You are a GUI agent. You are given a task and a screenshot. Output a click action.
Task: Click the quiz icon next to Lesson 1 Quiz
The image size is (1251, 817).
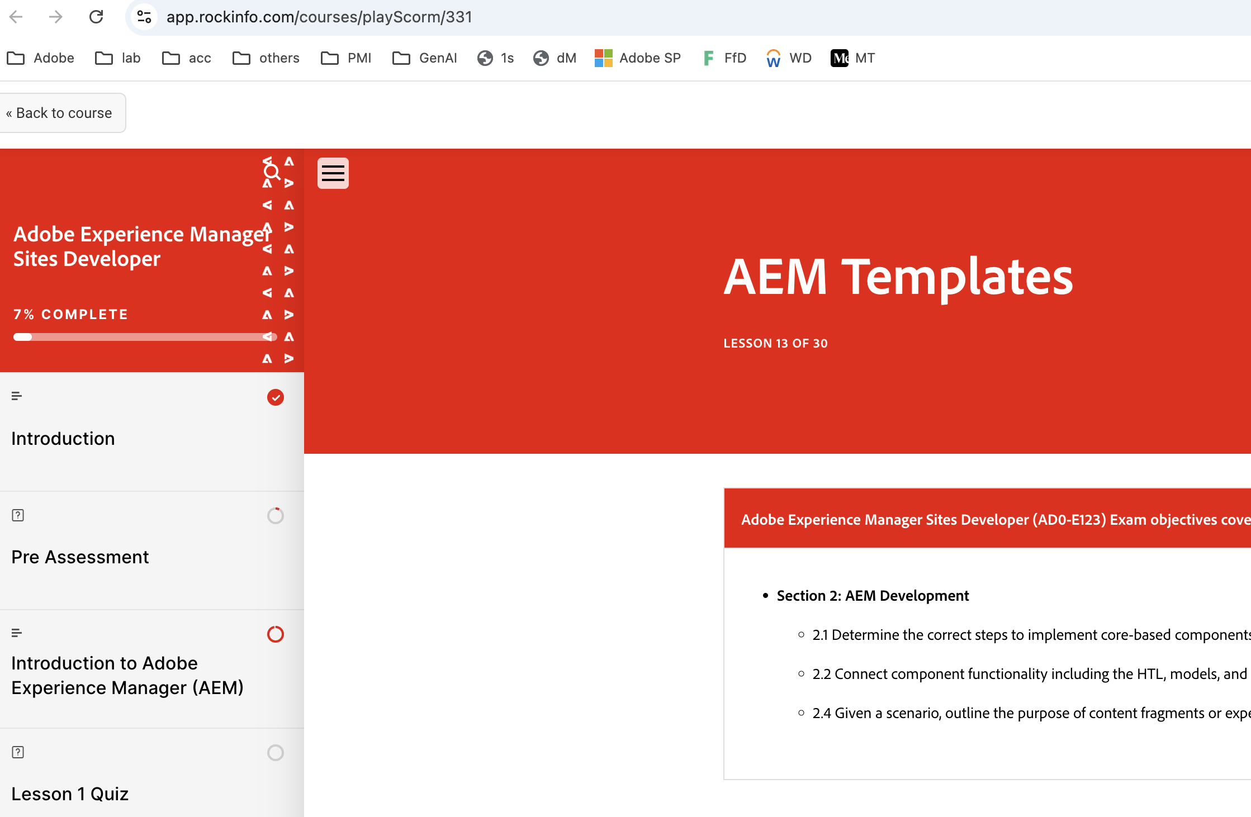tap(18, 752)
